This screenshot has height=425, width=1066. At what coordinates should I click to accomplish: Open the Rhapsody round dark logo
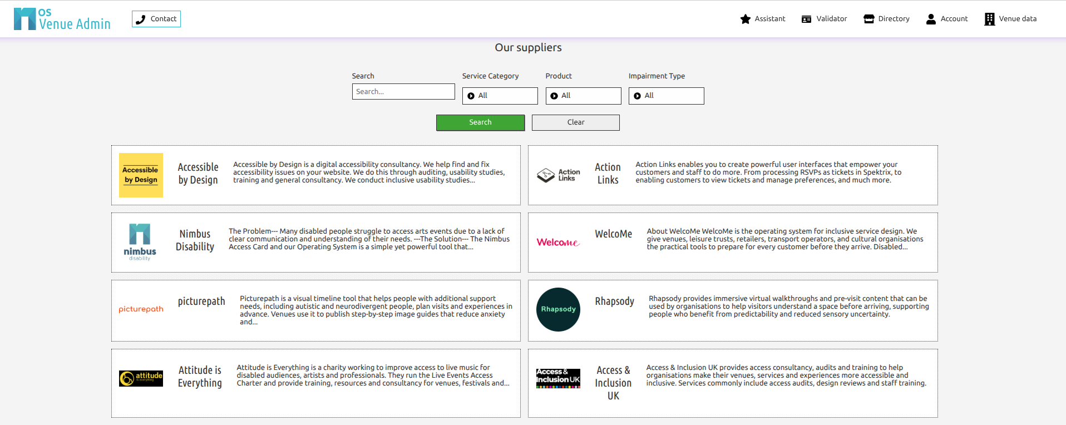click(x=558, y=309)
